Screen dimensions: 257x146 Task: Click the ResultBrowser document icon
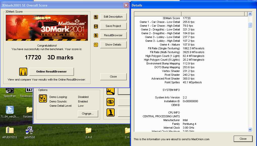pyautogui.click(x=96, y=35)
